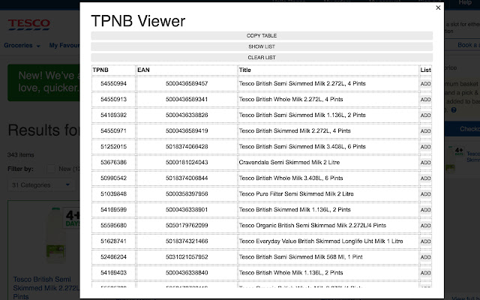
Task: Click title Tesco Everyday Value British Skimmed Longlife
Action: (x=321, y=241)
